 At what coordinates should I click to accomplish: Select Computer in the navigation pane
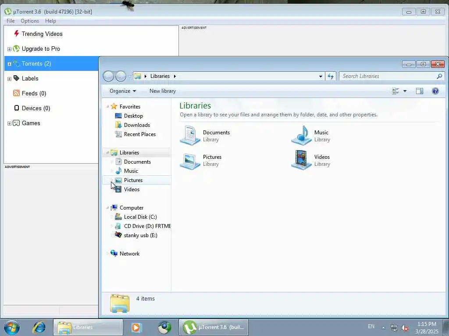[x=132, y=208]
